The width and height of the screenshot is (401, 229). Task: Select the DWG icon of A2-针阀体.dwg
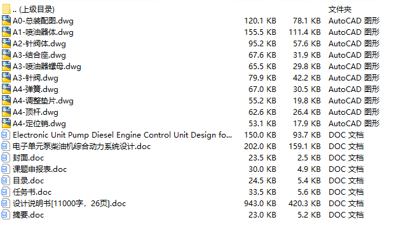[6, 44]
